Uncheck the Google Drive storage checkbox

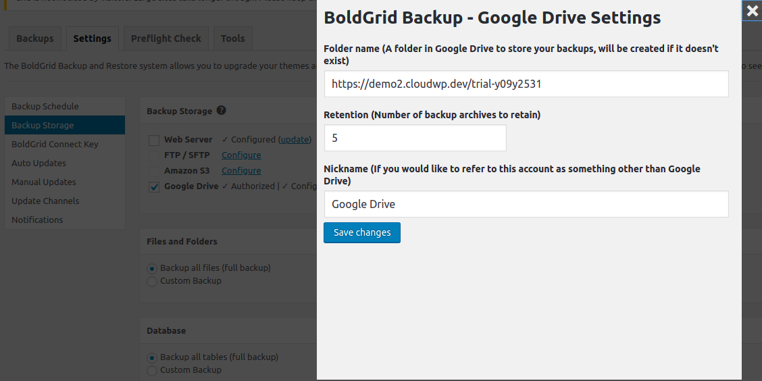click(x=154, y=186)
